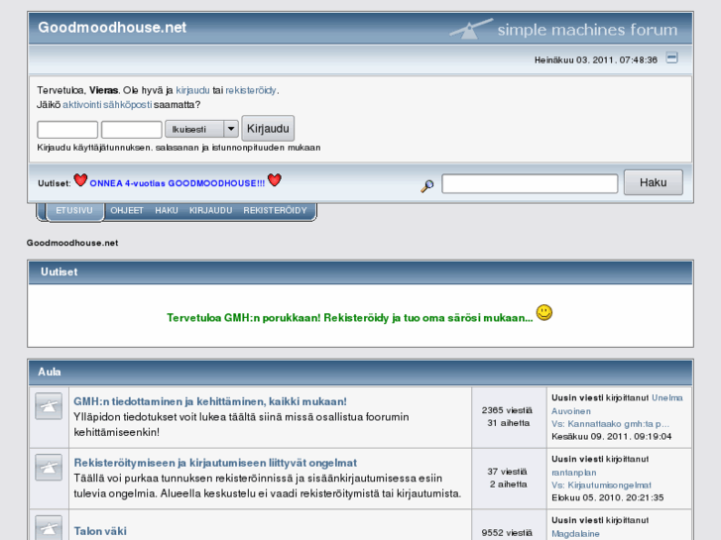Viewport: 721px width, 540px height.
Task: Click the Uutiset section header
Action: [x=59, y=272]
